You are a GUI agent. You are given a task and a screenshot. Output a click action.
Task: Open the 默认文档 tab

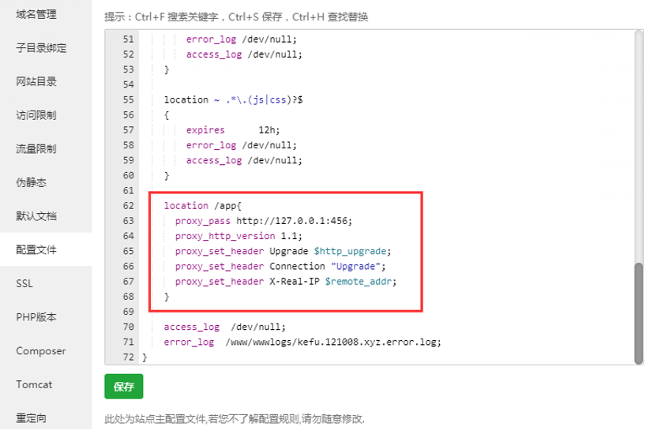tap(36, 215)
